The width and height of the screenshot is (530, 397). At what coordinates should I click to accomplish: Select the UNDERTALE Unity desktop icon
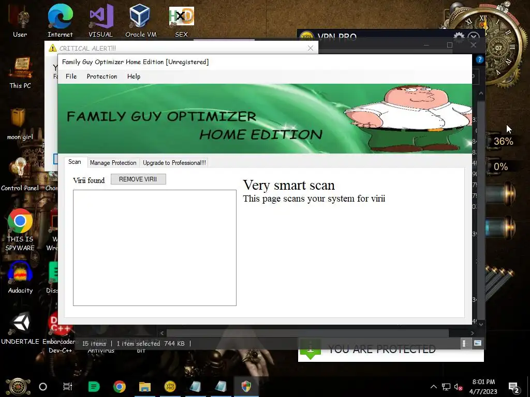coord(20,328)
